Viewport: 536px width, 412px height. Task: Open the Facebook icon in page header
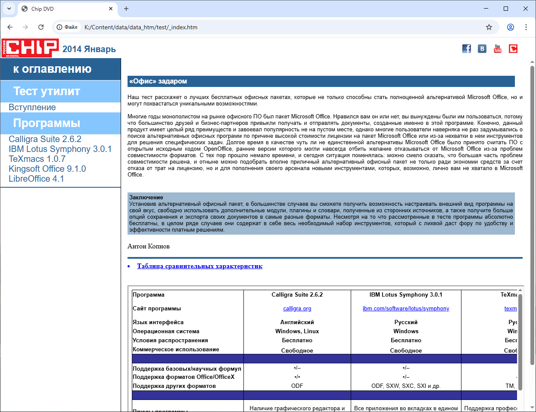[x=467, y=49]
